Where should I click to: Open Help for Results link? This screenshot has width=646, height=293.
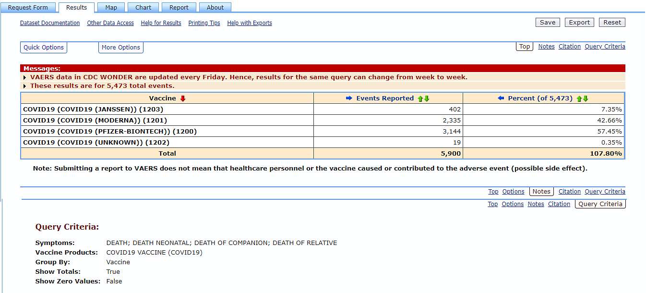[x=161, y=23]
